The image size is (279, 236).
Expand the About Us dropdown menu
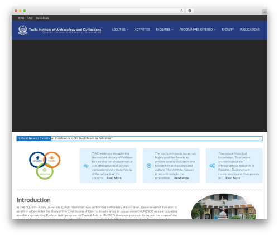pyautogui.click(x=120, y=30)
